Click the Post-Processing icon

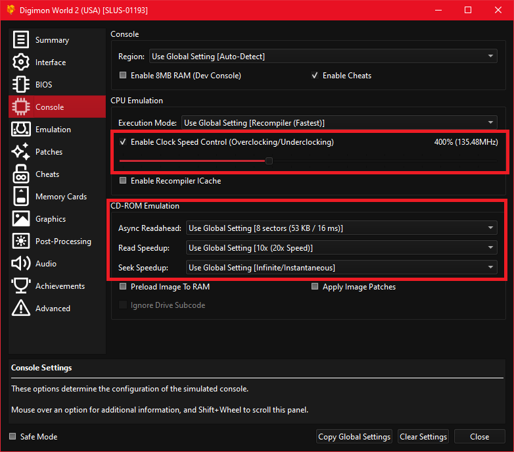(21, 241)
